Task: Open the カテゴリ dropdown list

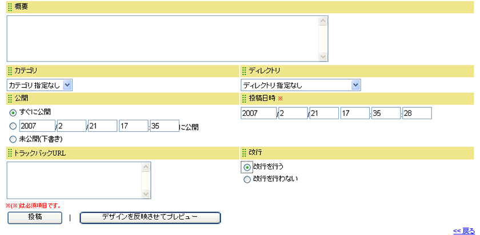Action: click(40, 85)
